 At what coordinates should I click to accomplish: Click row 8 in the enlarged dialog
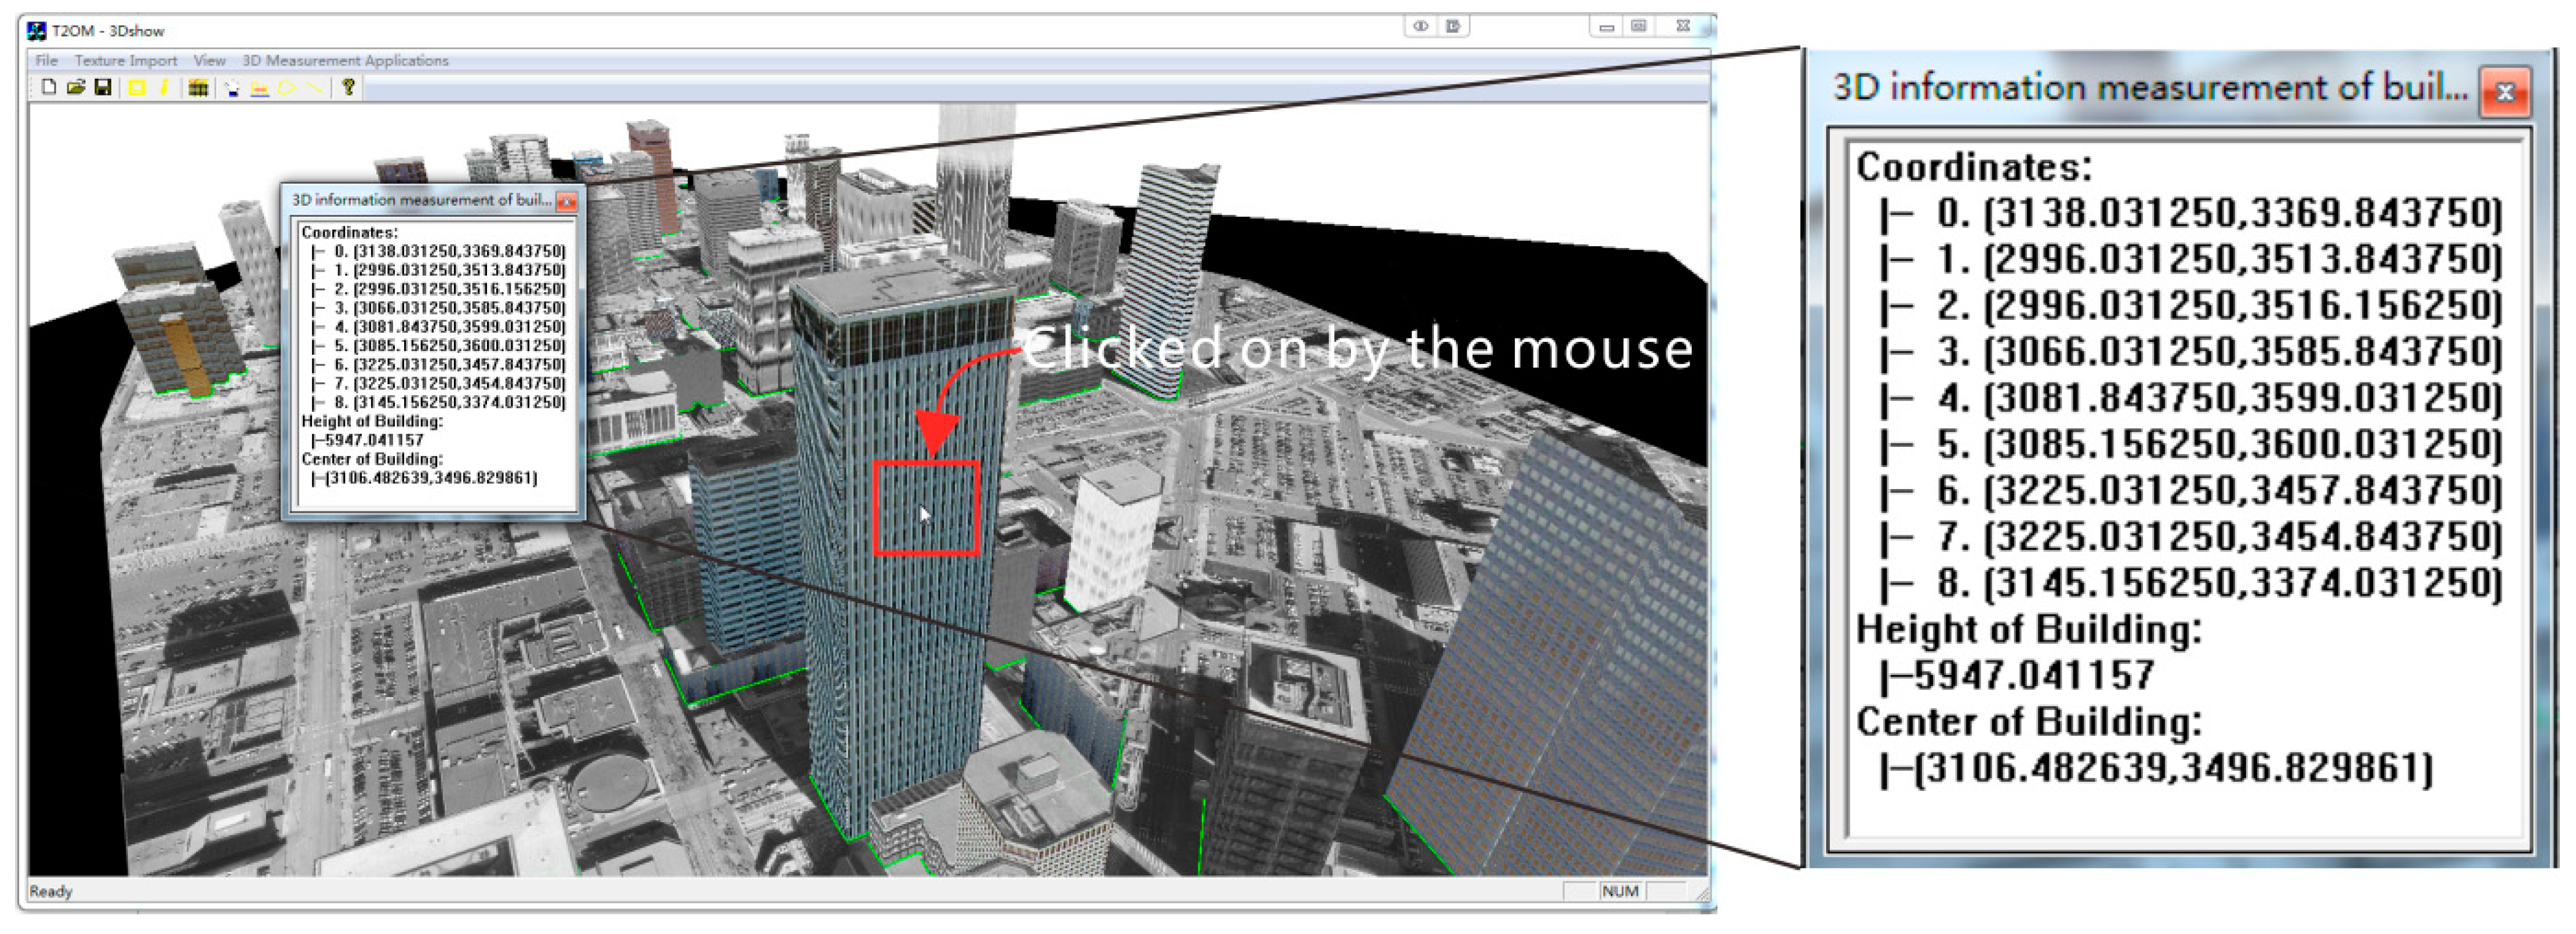[x=2191, y=583]
